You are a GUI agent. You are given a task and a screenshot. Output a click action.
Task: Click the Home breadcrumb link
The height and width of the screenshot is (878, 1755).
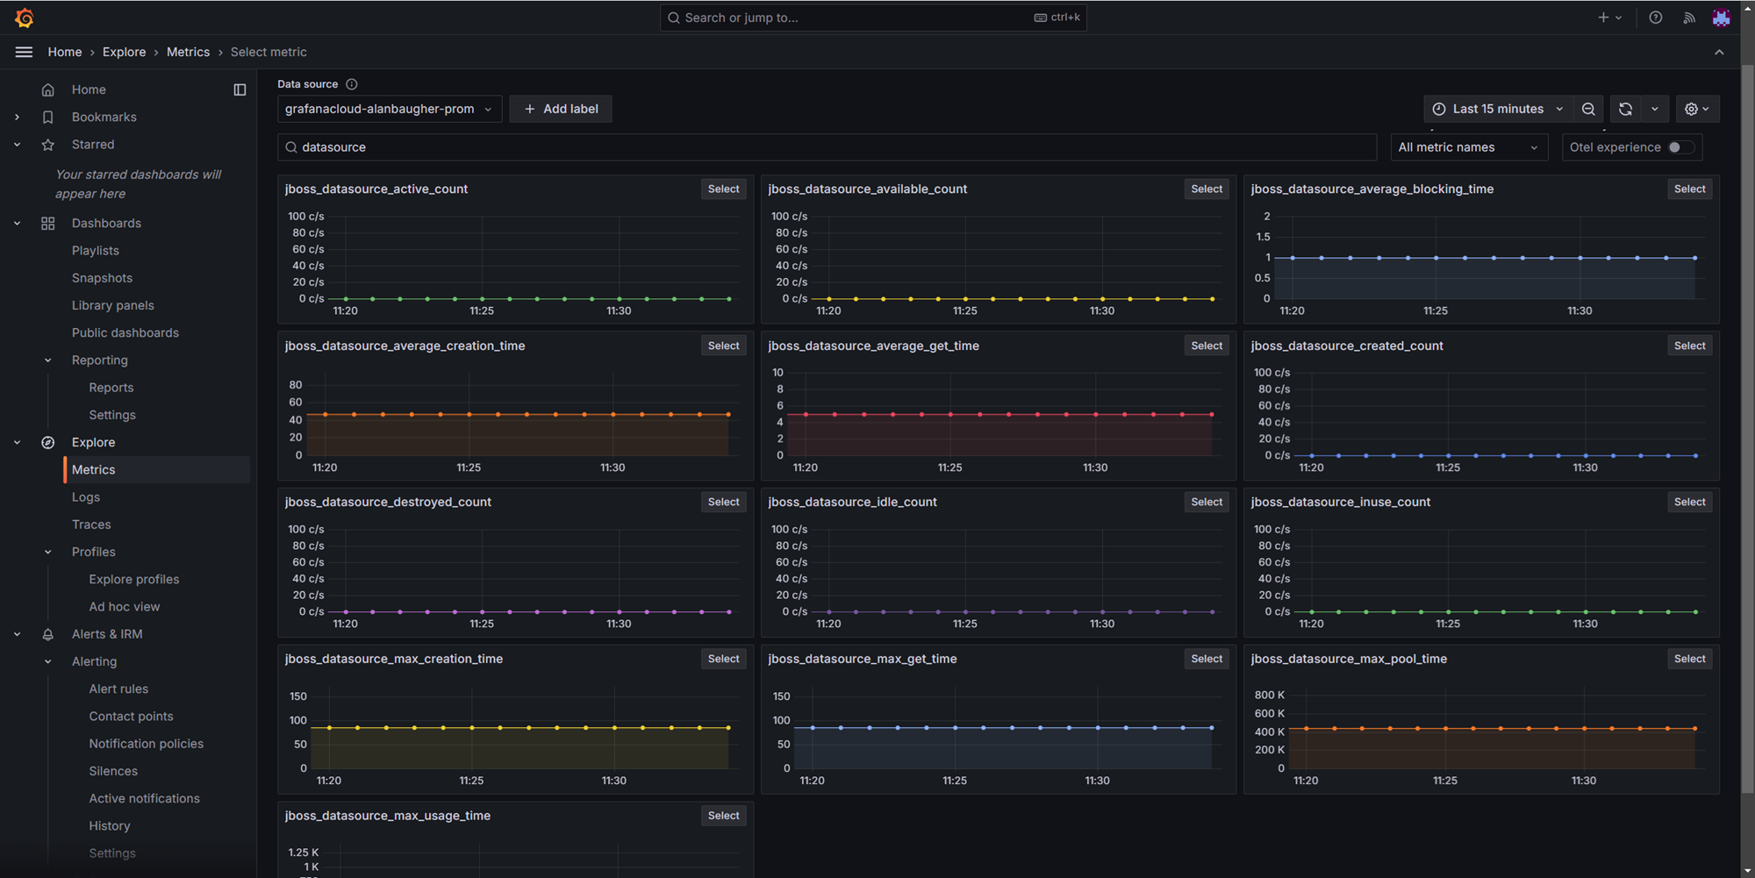65,53
